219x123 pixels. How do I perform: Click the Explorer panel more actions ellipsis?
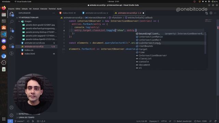54,13
